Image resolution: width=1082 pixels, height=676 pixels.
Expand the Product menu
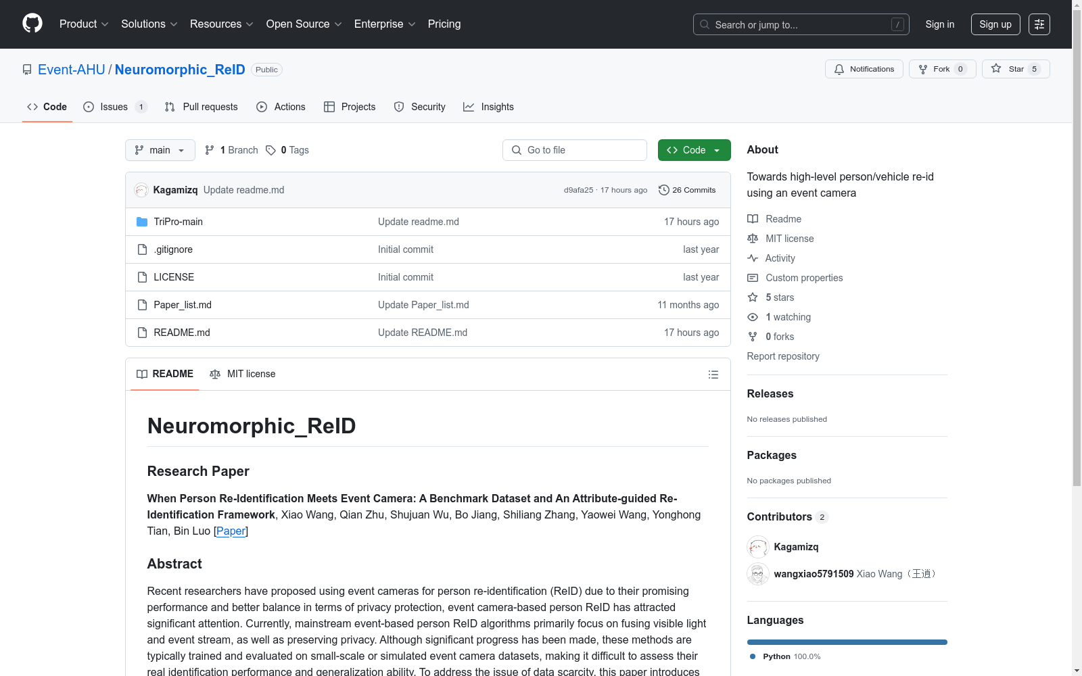tap(84, 24)
